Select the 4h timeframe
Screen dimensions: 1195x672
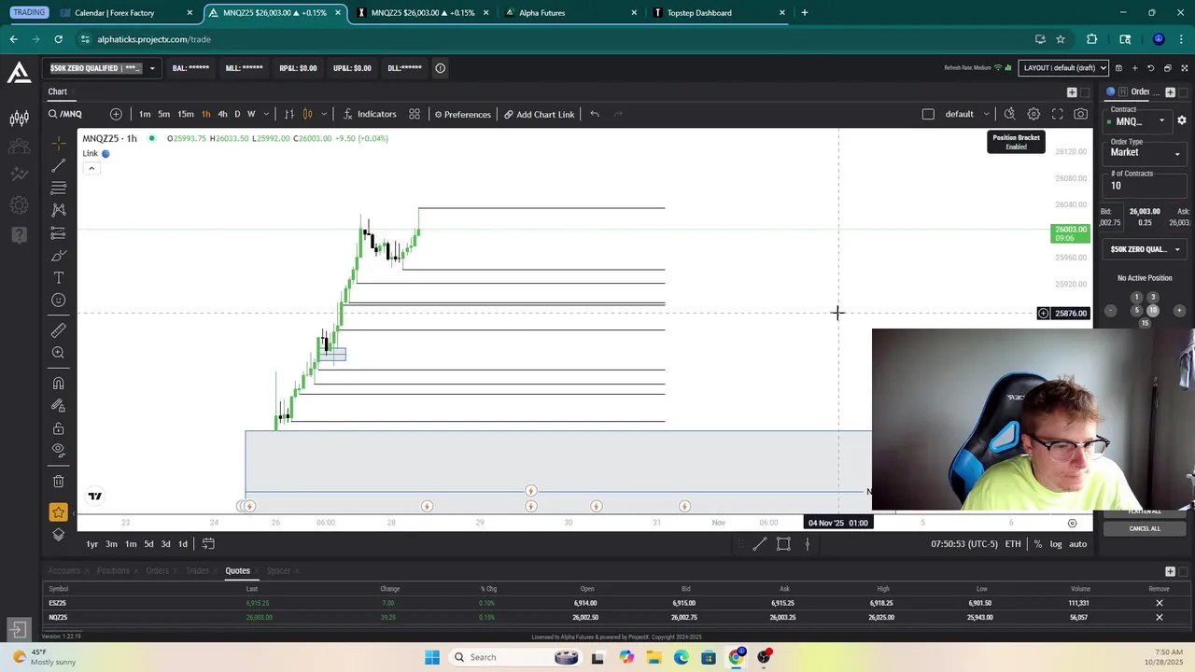coord(222,114)
